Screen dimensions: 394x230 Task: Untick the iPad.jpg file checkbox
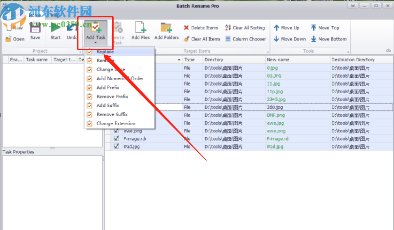[x=116, y=147]
